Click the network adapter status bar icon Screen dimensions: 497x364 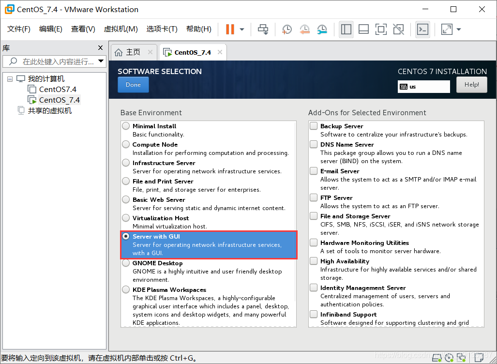[x=461, y=358]
